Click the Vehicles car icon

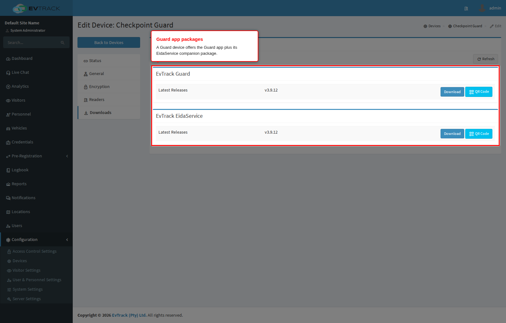pyautogui.click(x=8, y=129)
